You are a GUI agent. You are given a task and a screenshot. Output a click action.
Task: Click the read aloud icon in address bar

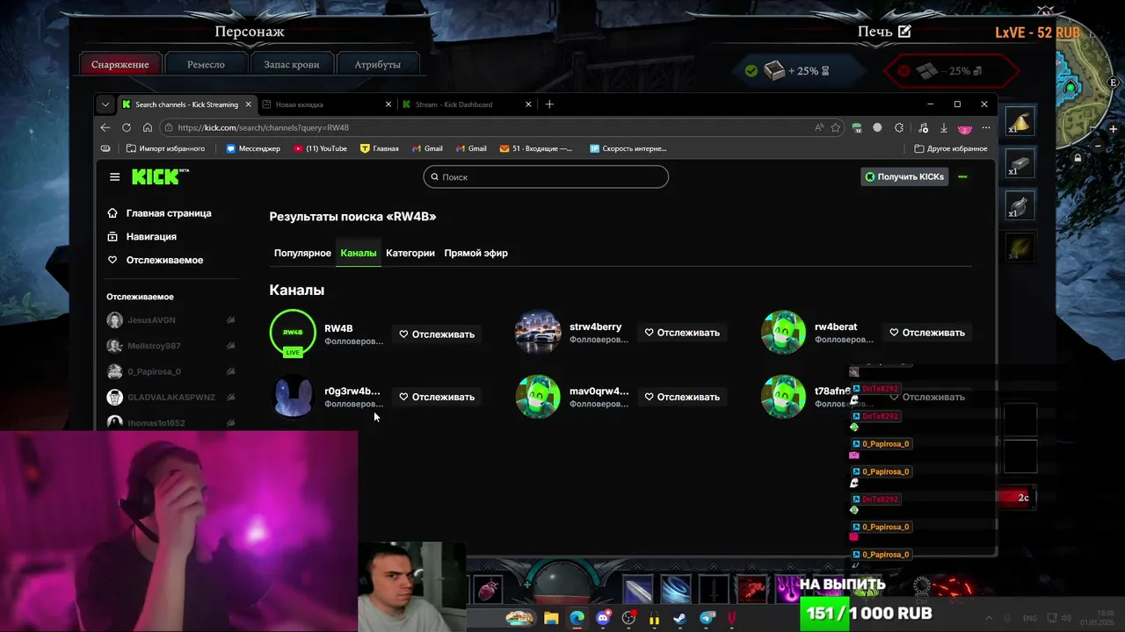point(819,127)
